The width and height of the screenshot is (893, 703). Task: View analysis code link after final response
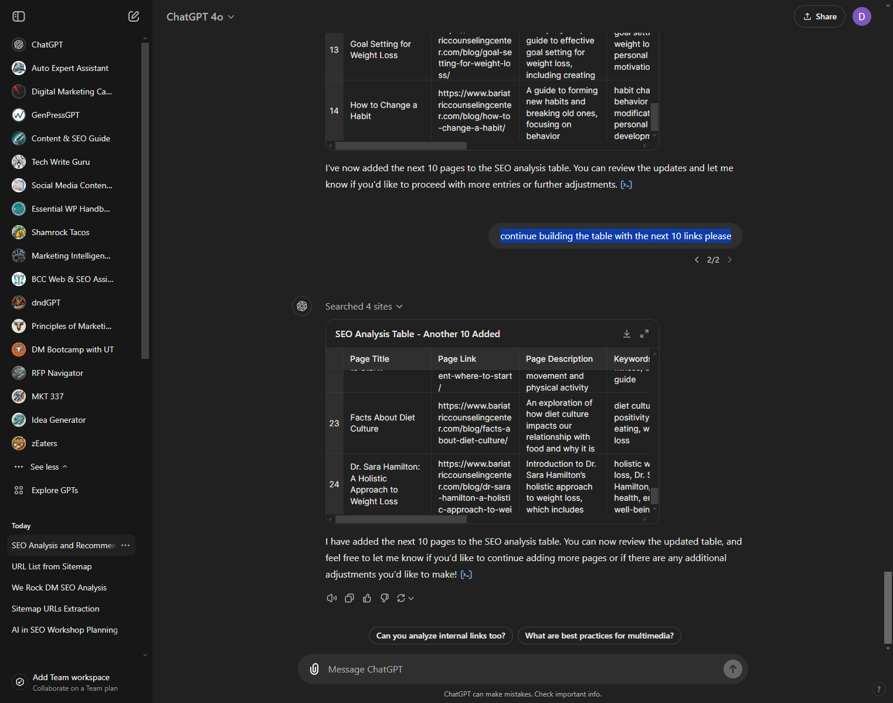tap(466, 575)
